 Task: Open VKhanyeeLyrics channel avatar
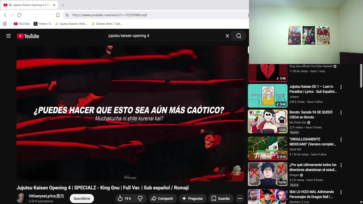click(x=21, y=198)
